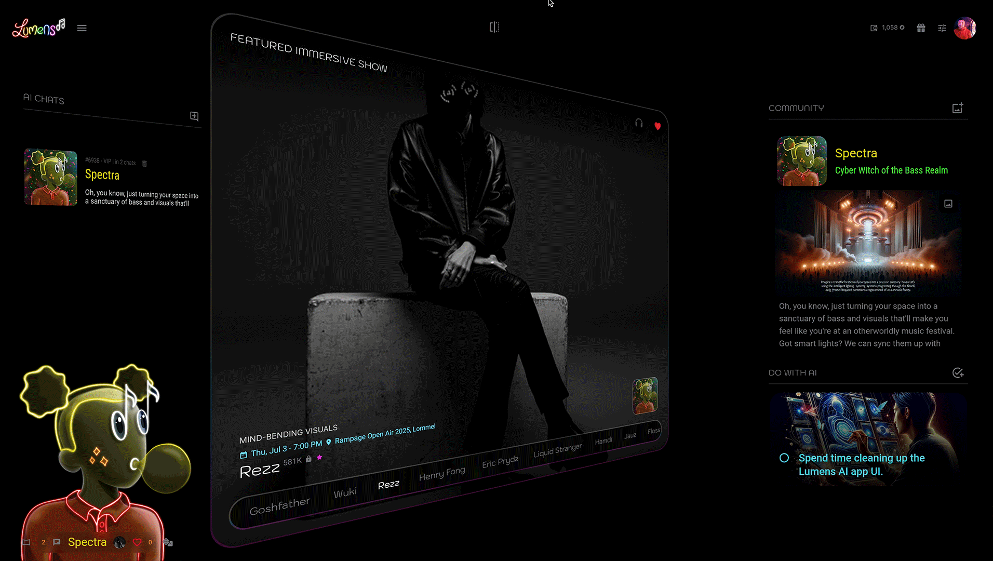Click the MIND-BENDING VISUALS caption

tap(288, 434)
